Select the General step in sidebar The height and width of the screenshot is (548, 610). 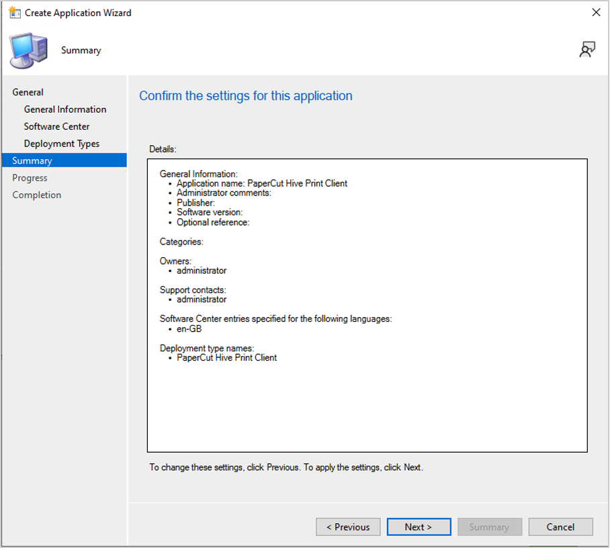(28, 92)
